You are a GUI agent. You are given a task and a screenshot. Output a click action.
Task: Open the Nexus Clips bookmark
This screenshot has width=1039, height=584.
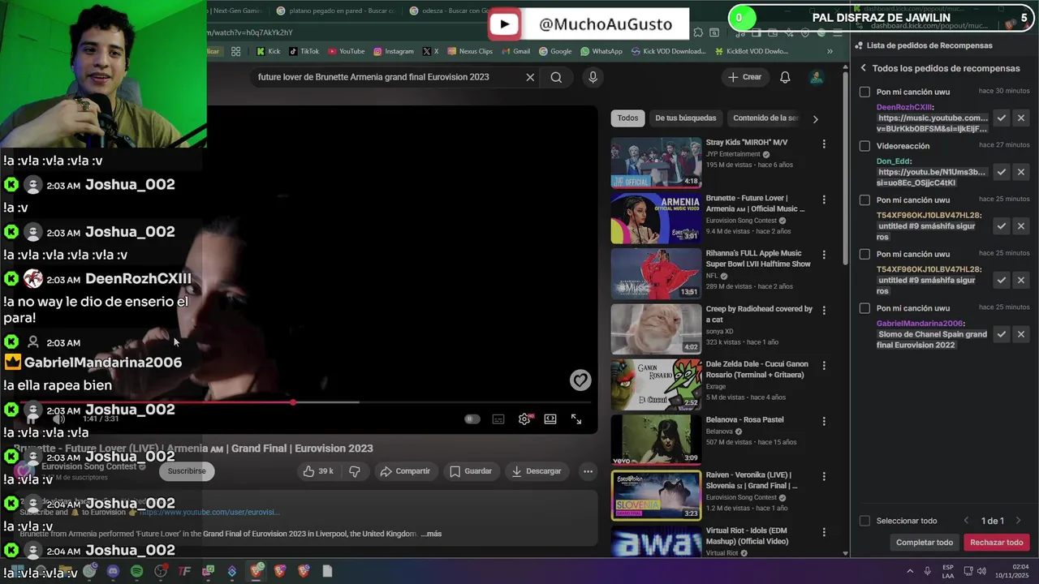[469, 51]
